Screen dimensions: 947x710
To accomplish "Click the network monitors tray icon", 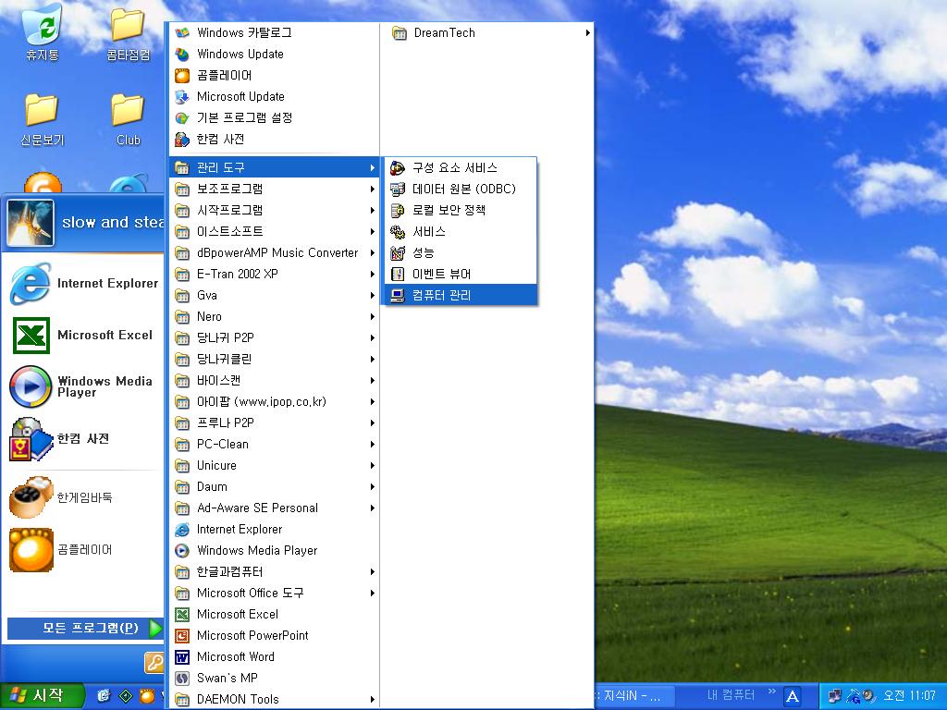I will [x=834, y=696].
